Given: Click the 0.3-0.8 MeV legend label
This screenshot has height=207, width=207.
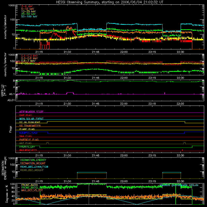Looking at the screenshot, I should point(29,58).
